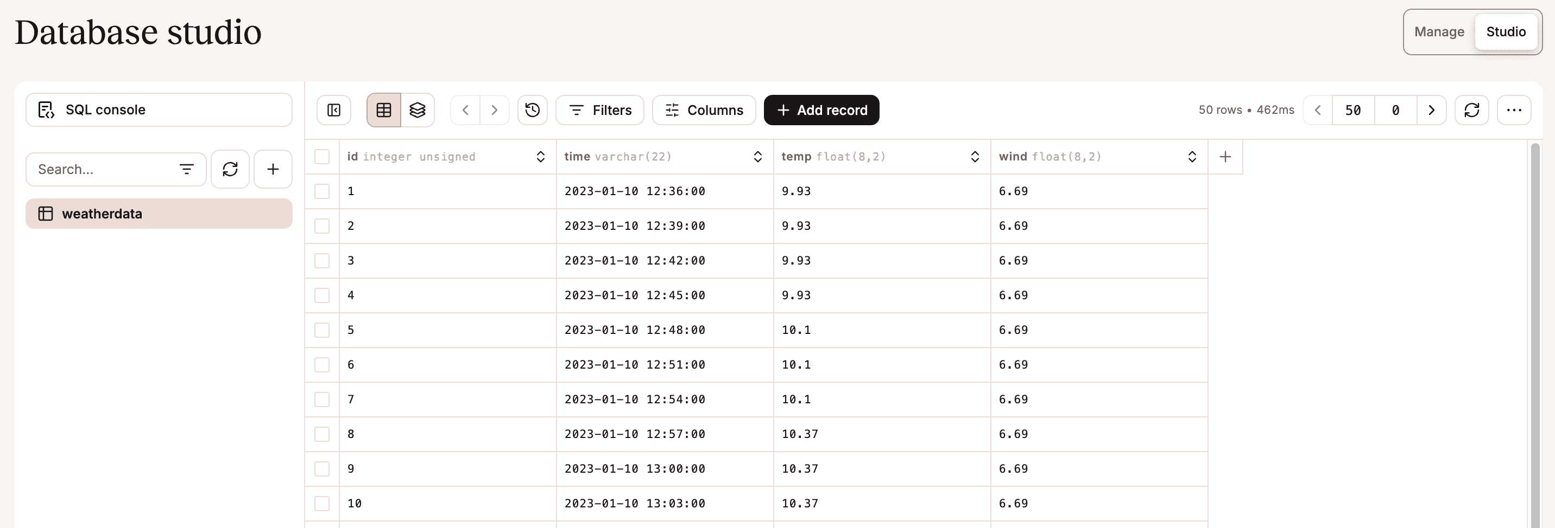Screen dimensions: 1555x528
Task: Collapse the sidebar panel icon
Action: (x=334, y=110)
